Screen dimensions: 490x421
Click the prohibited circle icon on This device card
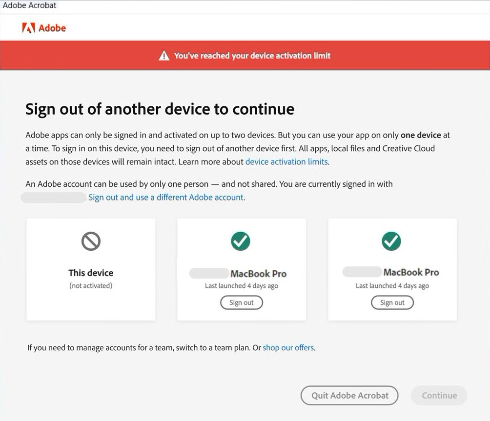(91, 241)
